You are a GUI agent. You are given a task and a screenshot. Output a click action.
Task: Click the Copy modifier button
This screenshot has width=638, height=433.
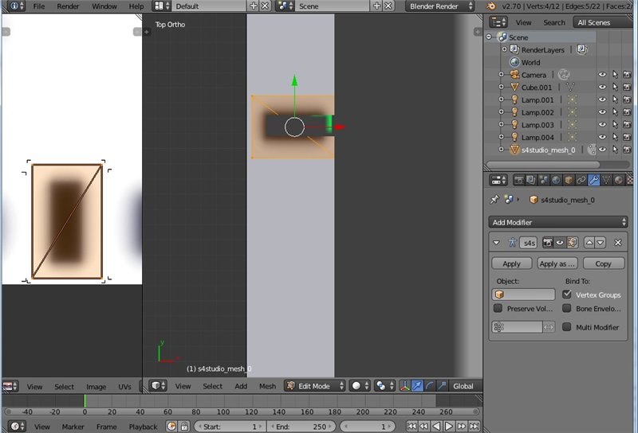[604, 263]
